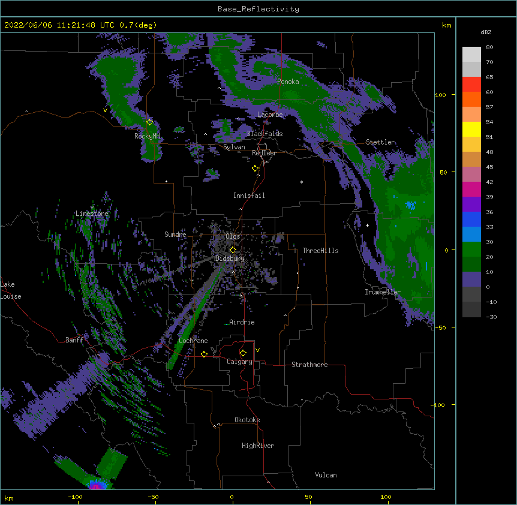Viewport: 517px width, 505px height.
Task: Click the RockyMH label
Action: coord(147,136)
